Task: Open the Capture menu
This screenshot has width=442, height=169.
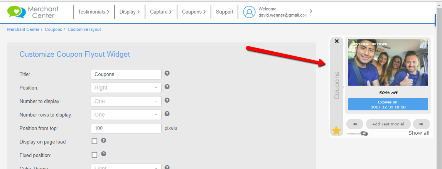Action: [x=161, y=12]
